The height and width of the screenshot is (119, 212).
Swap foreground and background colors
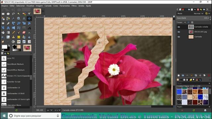click(9, 46)
